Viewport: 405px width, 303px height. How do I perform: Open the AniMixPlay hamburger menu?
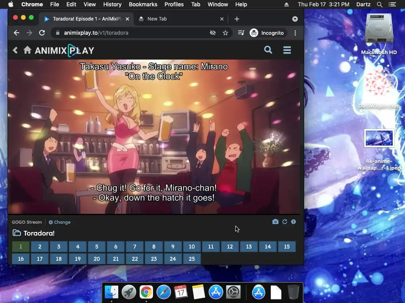pyautogui.click(x=287, y=50)
